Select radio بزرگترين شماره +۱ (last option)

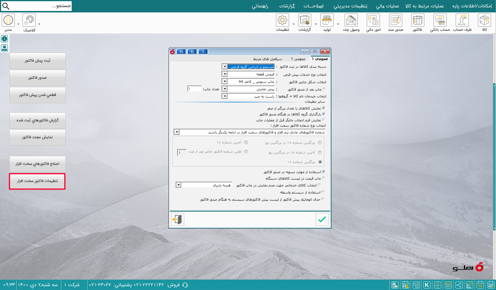(x=320, y=162)
